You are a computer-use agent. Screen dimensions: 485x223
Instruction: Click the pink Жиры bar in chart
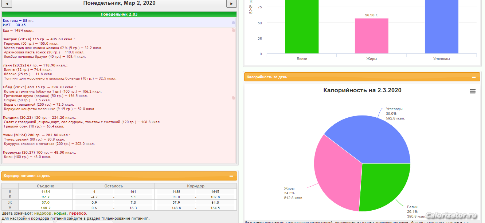371,36
